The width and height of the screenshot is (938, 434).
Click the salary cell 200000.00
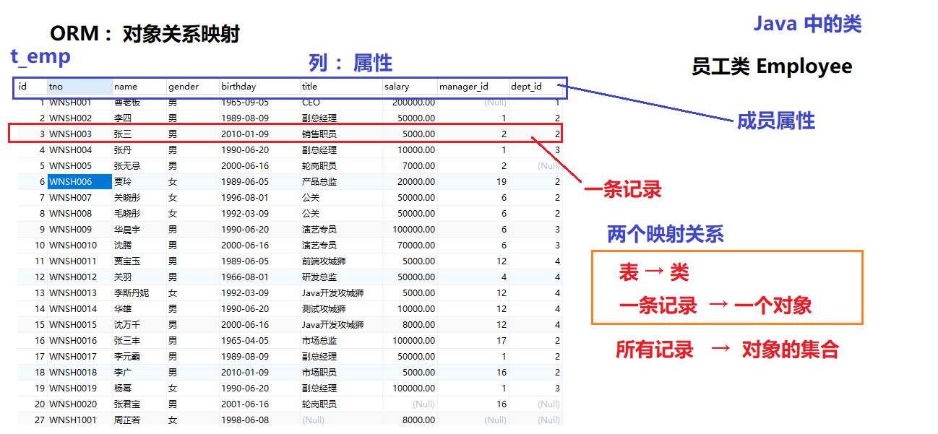tap(410, 103)
